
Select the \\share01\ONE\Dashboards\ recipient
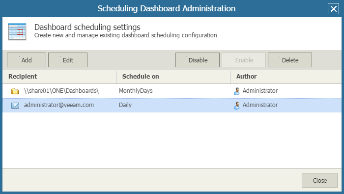61,91
